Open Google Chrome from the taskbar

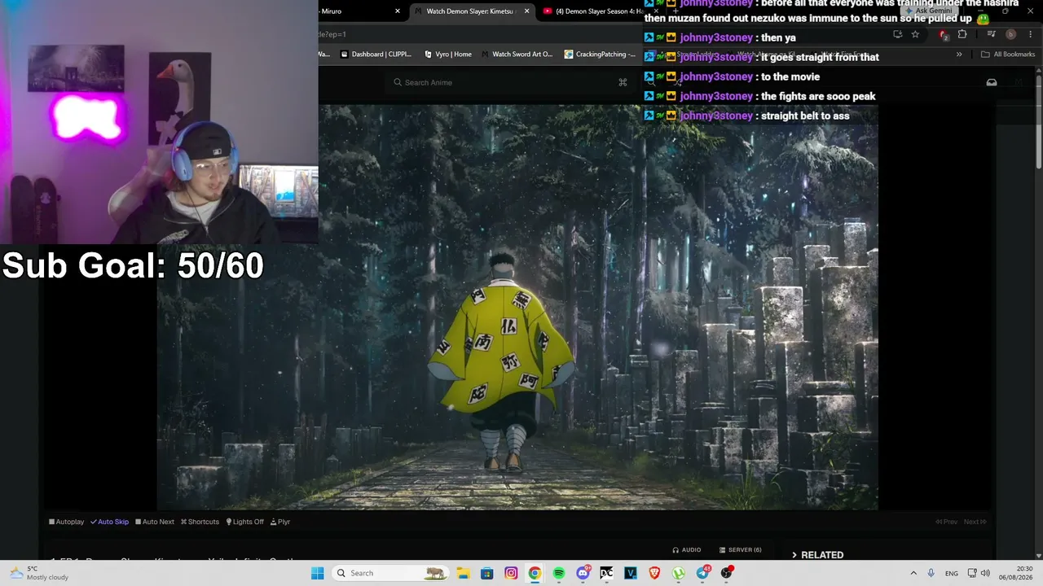pos(535,573)
